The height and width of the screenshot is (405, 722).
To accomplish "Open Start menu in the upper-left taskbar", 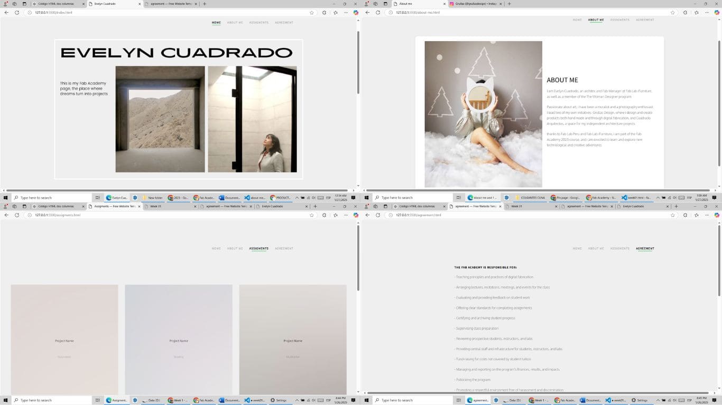I will pyautogui.click(x=6, y=198).
